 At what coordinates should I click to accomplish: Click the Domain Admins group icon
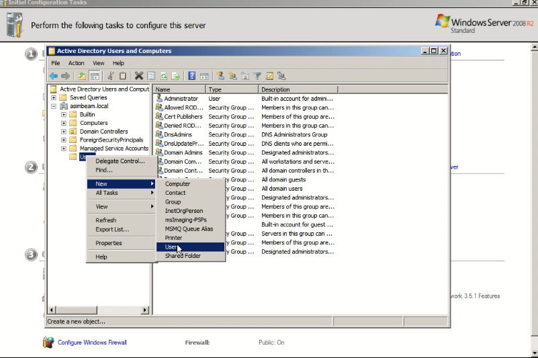point(159,152)
